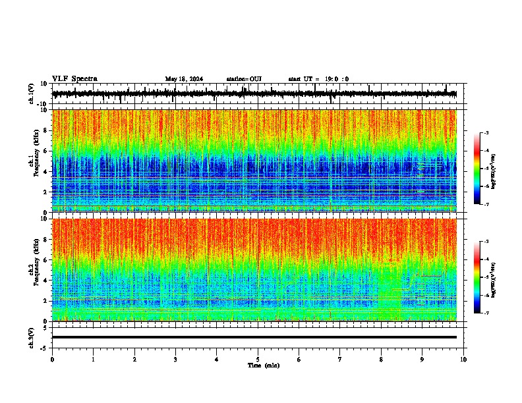Click the 'ch.1(V)' axis label
Screen dimensions: 522x403
click(32, 94)
